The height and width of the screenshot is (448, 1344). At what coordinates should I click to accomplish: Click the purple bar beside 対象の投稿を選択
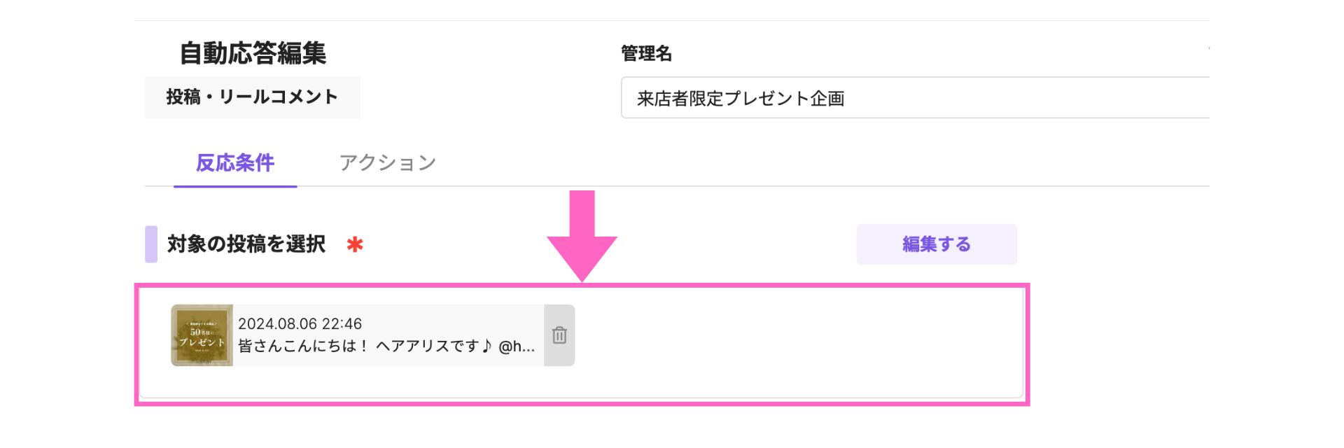(x=151, y=244)
